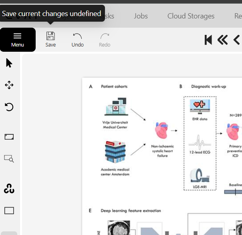Open the Jobs tab
The width and height of the screenshot is (242, 235).
pyautogui.click(x=141, y=16)
